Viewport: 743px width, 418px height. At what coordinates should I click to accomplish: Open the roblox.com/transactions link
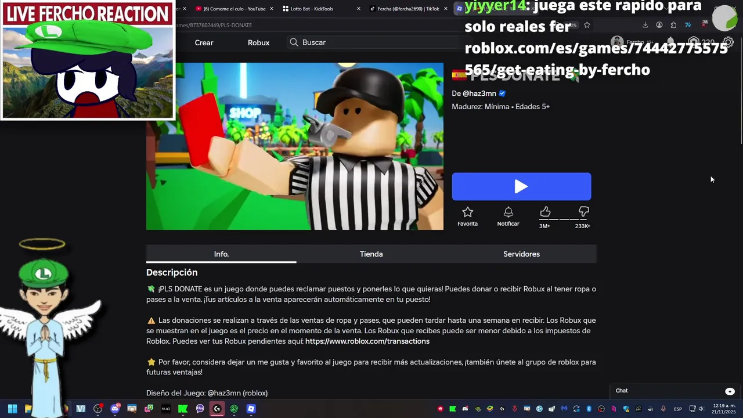pyautogui.click(x=367, y=341)
